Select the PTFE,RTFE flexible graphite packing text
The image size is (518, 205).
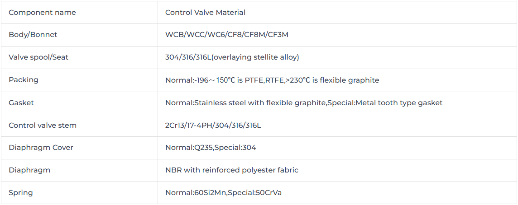click(272, 80)
